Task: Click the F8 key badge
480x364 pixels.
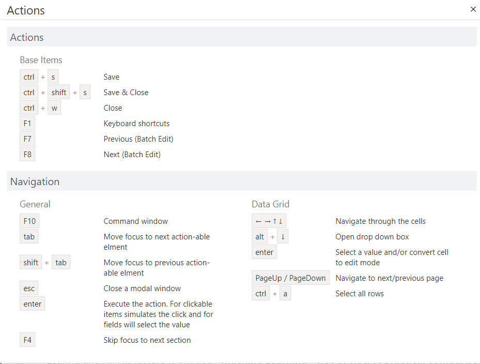Action: tap(27, 155)
